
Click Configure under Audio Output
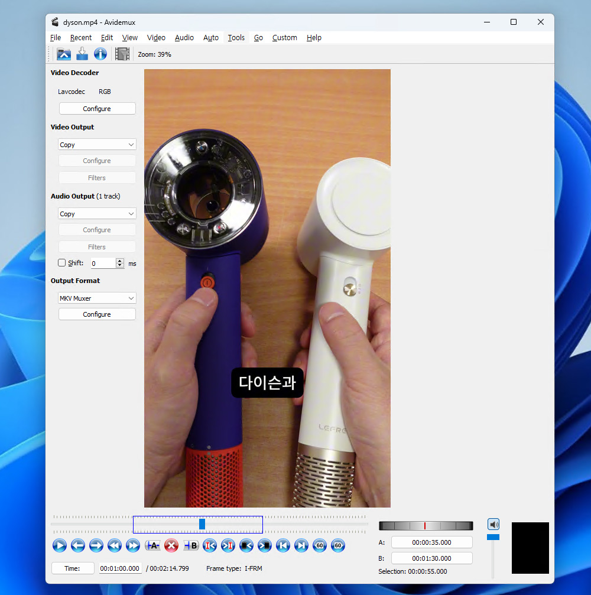coord(97,230)
